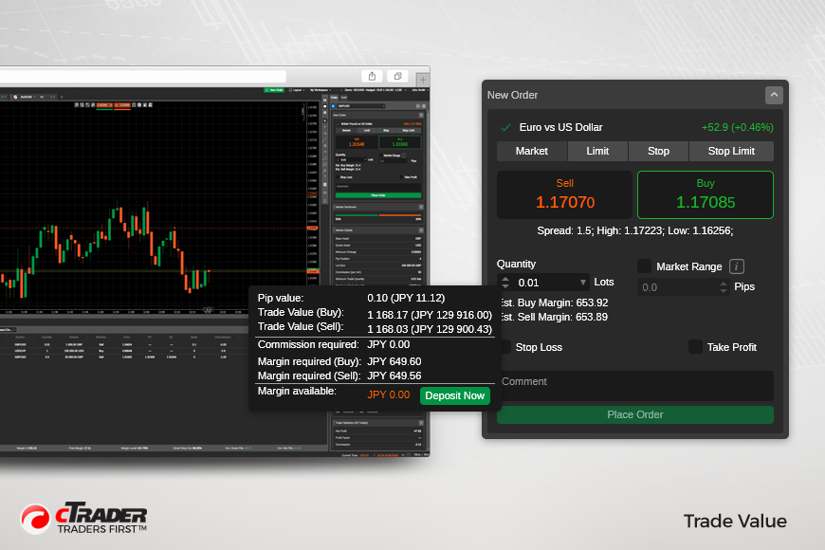
Task: Click green New Order button in cTrader top bar
Action: click(274, 90)
